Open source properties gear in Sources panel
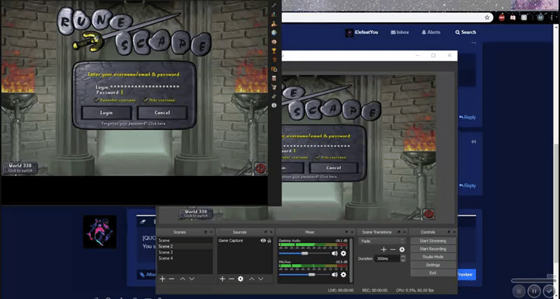 click(x=241, y=279)
